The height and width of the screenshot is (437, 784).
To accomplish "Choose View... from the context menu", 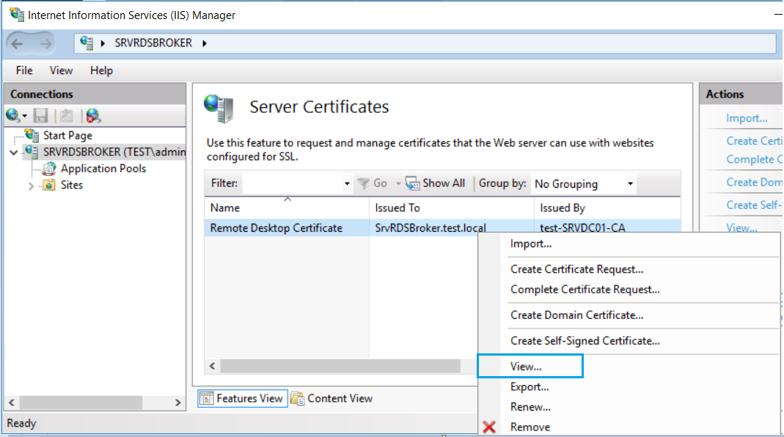I will (526, 366).
